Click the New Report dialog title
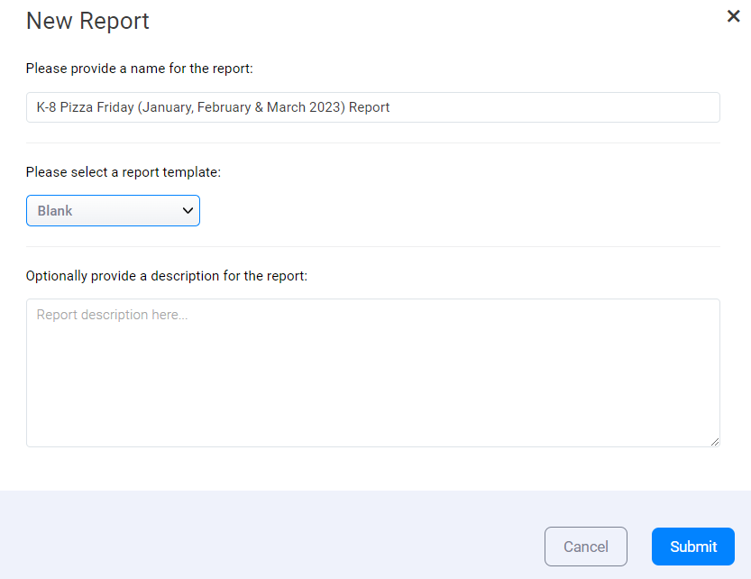The width and height of the screenshot is (751, 579). 87,21
